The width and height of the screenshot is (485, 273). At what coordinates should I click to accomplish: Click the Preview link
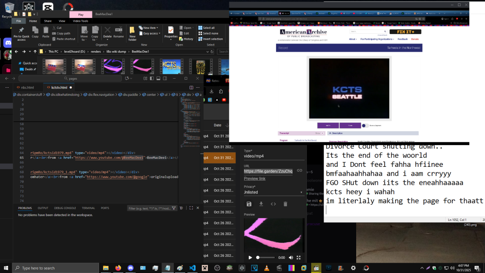tap(254, 179)
